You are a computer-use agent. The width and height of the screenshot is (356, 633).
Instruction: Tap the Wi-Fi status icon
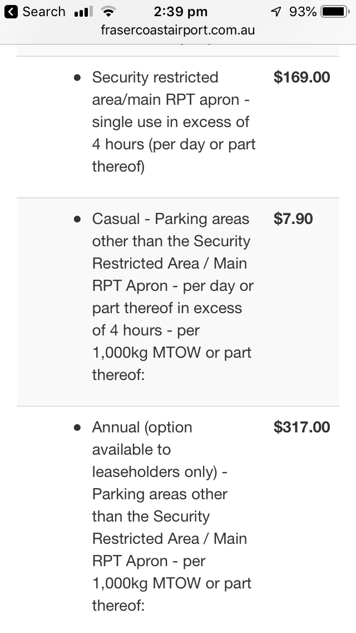click(x=108, y=12)
